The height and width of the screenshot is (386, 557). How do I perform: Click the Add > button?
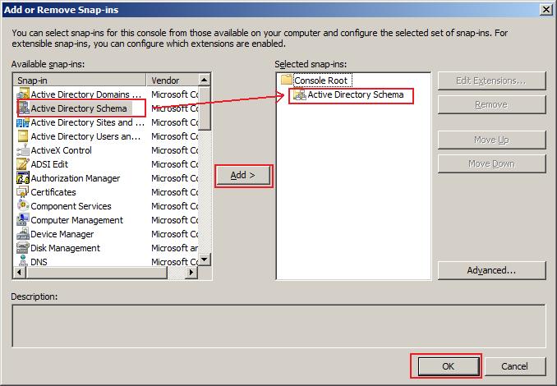[243, 176]
